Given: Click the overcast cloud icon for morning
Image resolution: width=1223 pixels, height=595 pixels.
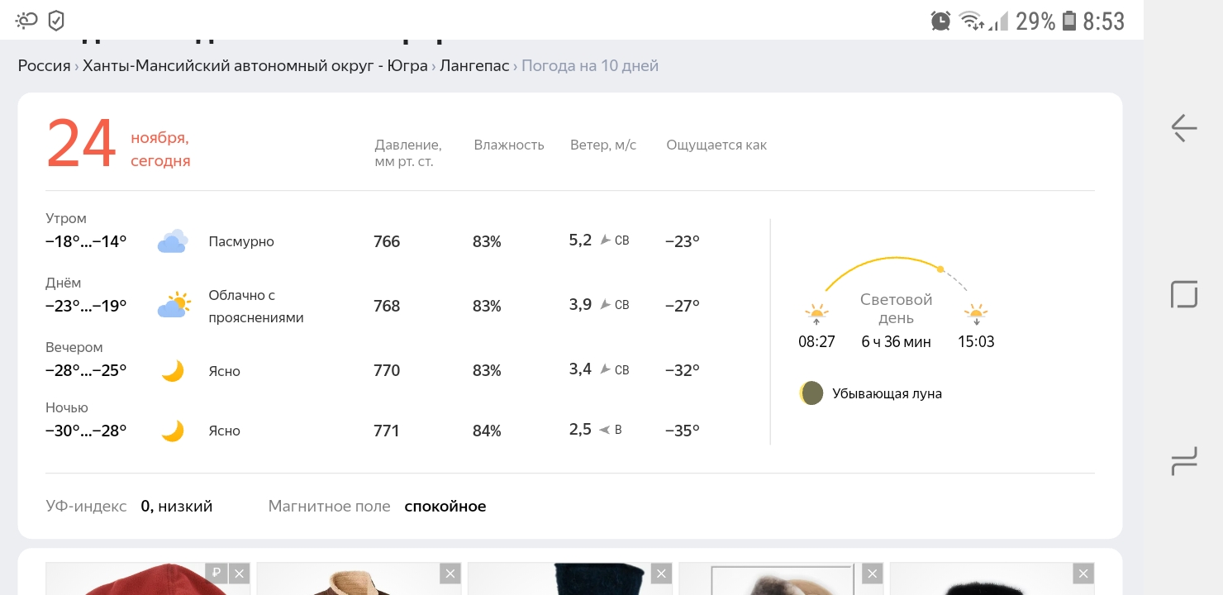Looking at the screenshot, I should 172,241.
